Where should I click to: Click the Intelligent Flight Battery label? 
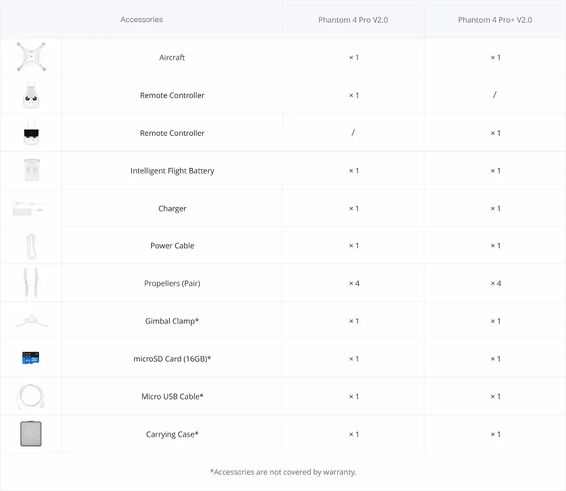pos(172,171)
